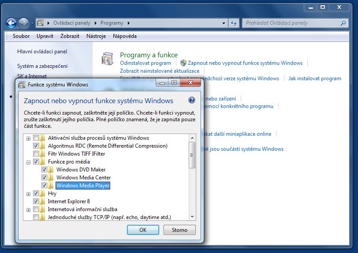Expand the chevron after Programy breadcrumb
358x253 pixels.
[129, 23]
